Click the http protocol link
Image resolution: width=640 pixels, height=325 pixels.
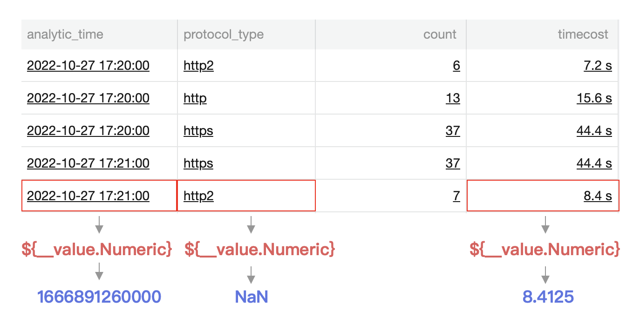pyautogui.click(x=195, y=98)
